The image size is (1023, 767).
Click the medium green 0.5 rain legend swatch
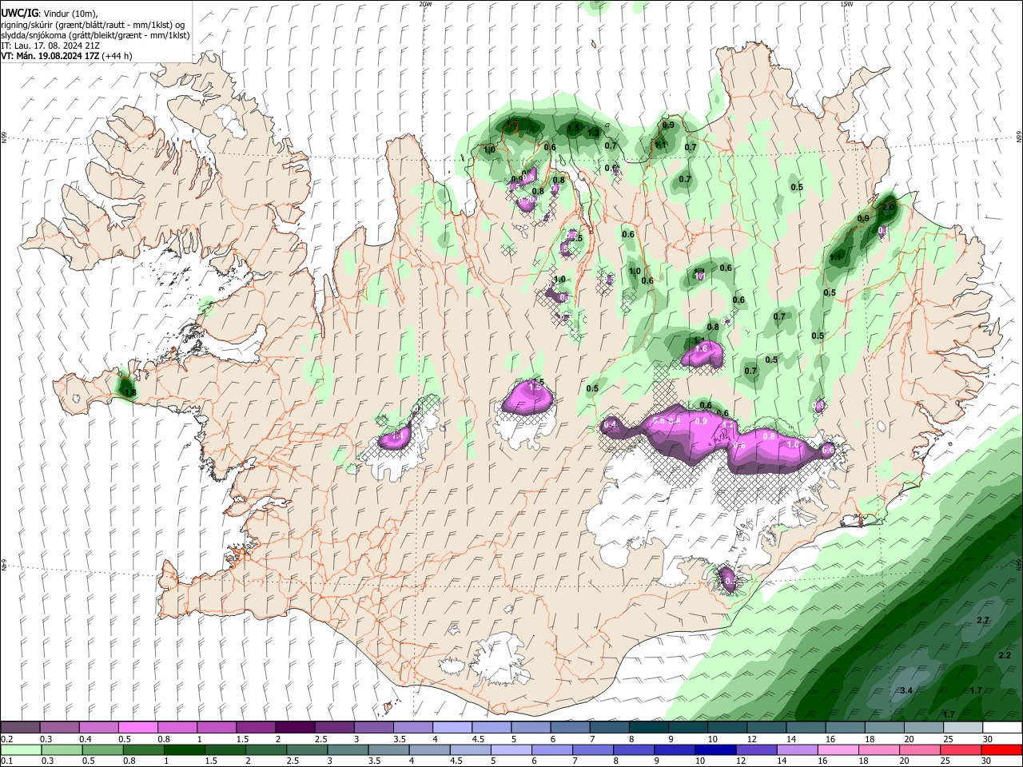tap(102, 749)
